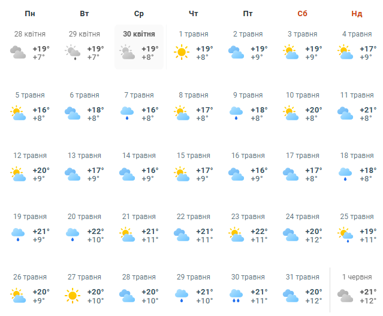Click the Сб weekday header
Viewport: 383px width, 316px height.
click(x=303, y=13)
